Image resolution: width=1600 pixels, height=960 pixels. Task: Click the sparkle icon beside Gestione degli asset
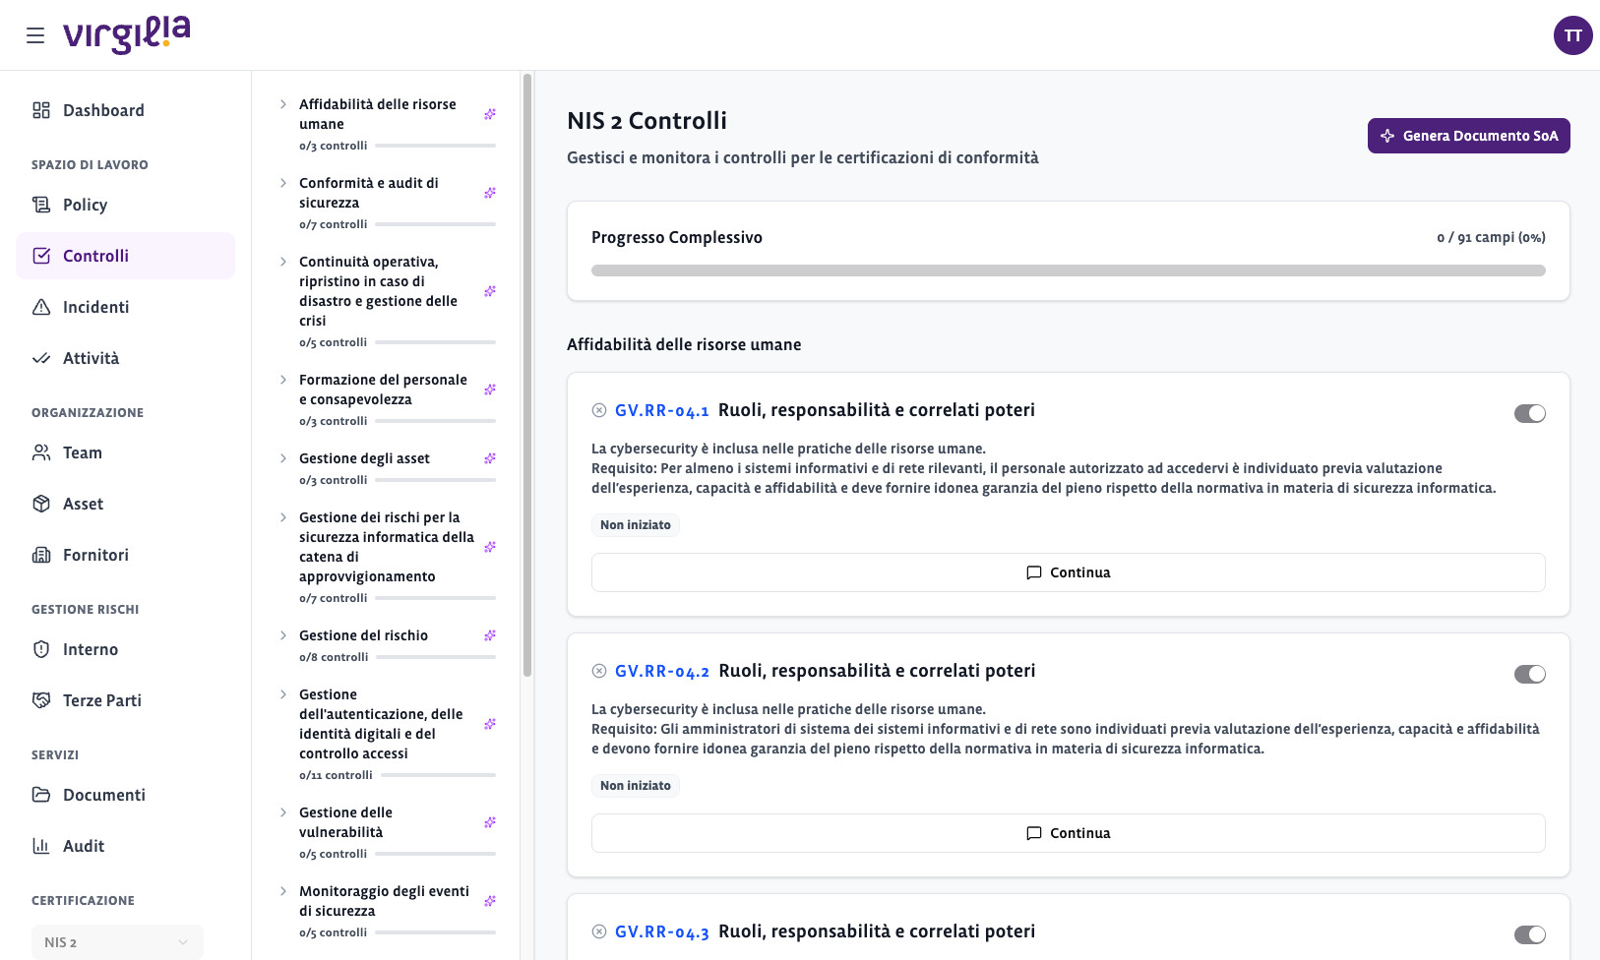pyautogui.click(x=490, y=458)
